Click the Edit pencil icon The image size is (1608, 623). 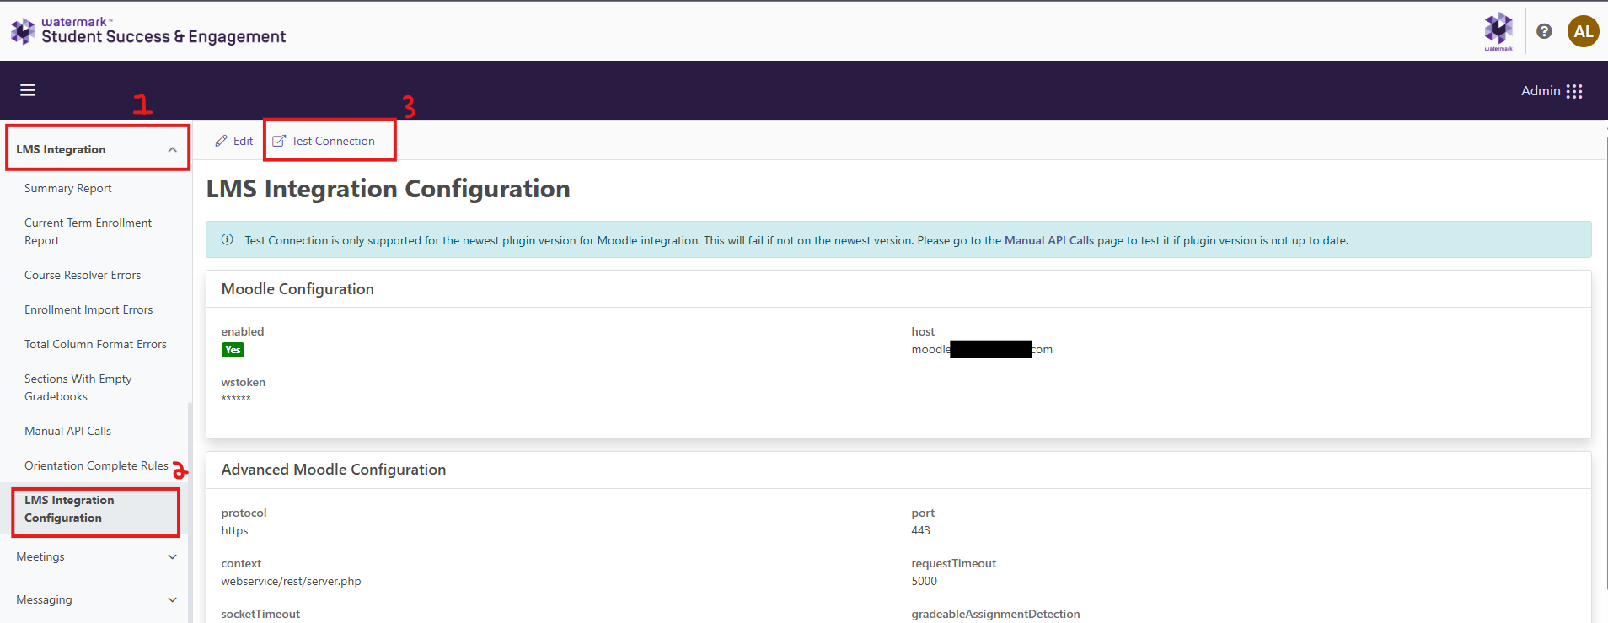[x=221, y=141]
